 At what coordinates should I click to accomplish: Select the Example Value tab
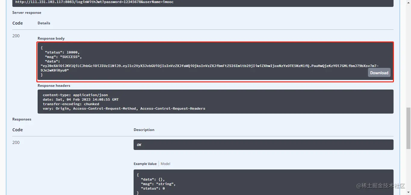[145, 164]
